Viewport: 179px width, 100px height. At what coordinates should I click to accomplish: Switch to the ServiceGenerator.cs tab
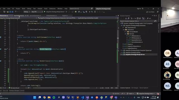point(35,16)
